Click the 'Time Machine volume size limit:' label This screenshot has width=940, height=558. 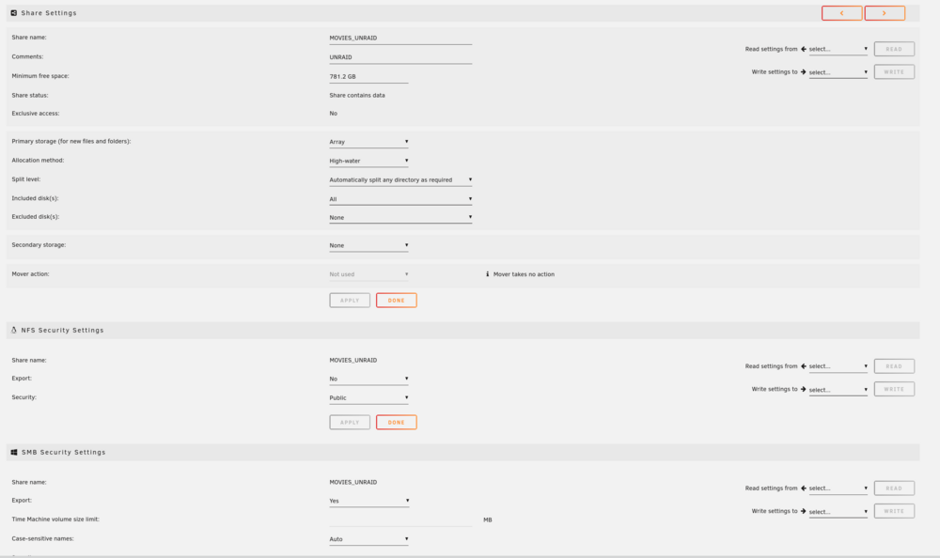click(x=55, y=519)
